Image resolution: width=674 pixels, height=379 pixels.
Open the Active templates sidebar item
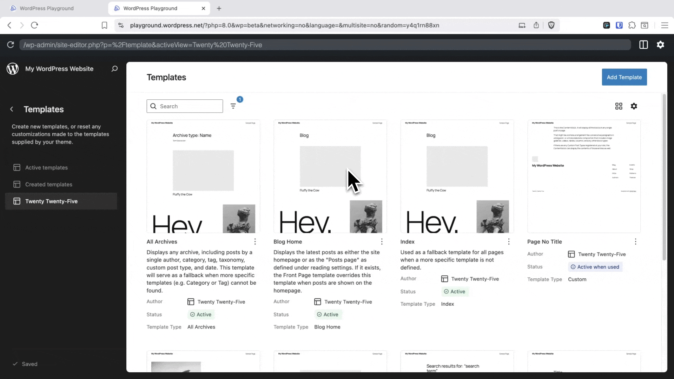coord(46,167)
